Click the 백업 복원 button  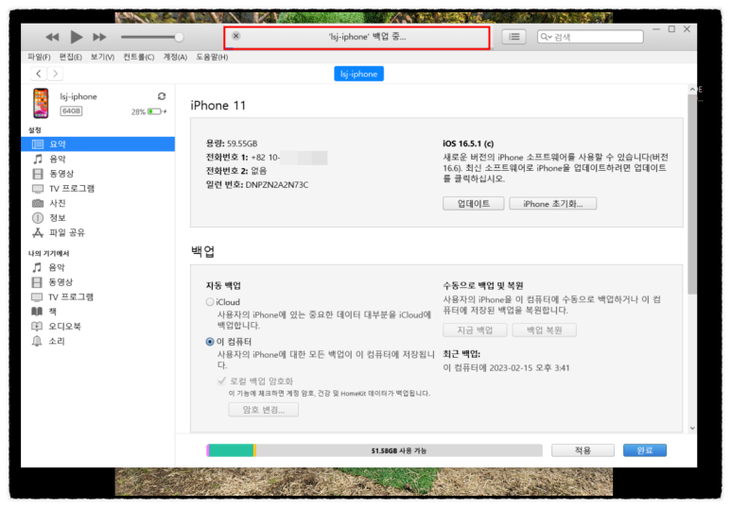pos(544,330)
